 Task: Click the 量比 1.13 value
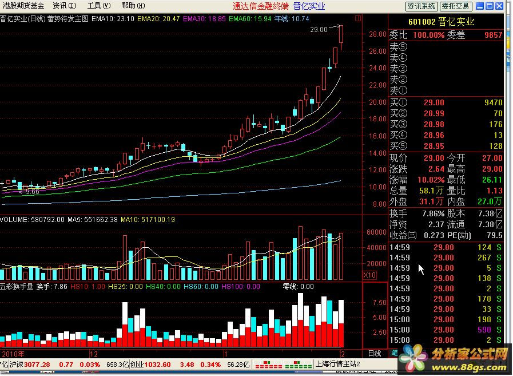pyautogui.click(x=494, y=191)
